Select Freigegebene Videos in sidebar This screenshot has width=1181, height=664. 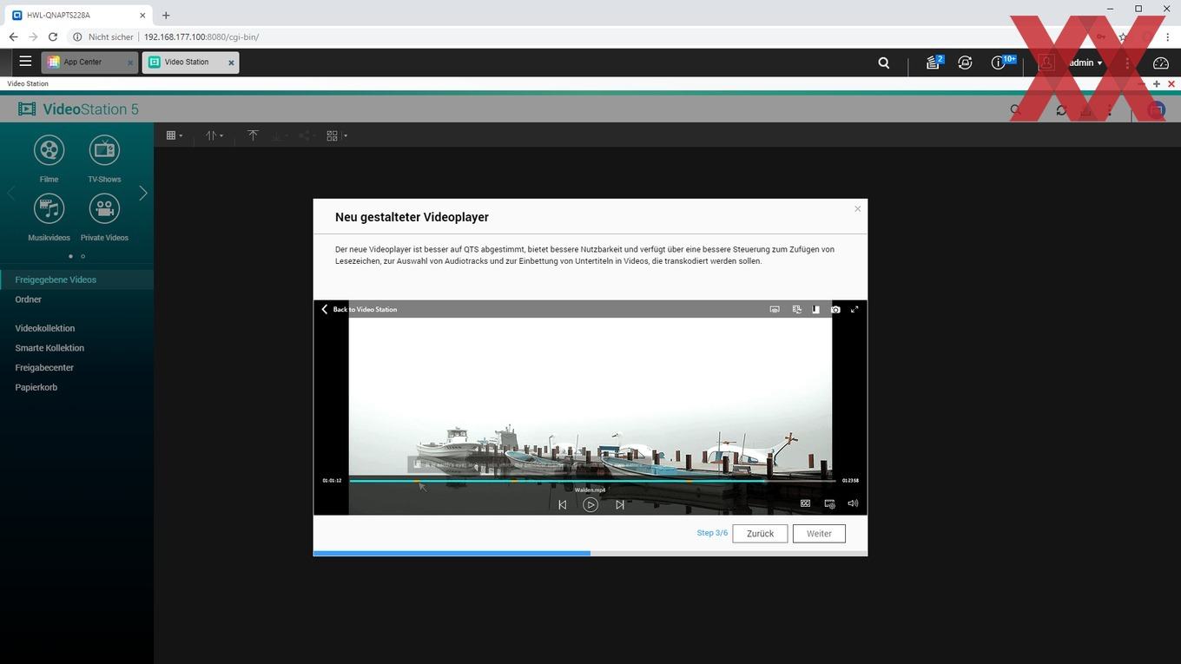(x=76, y=279)
